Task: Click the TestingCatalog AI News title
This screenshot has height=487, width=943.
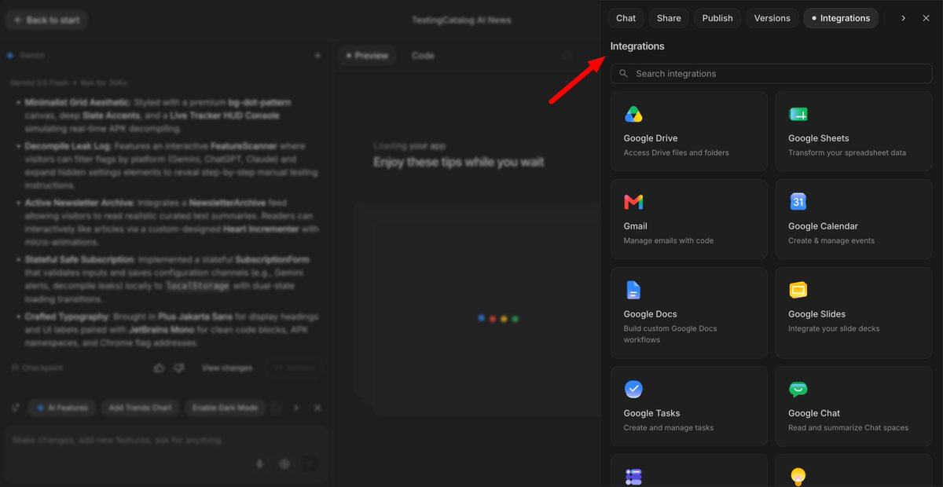Action: [461, 20]
